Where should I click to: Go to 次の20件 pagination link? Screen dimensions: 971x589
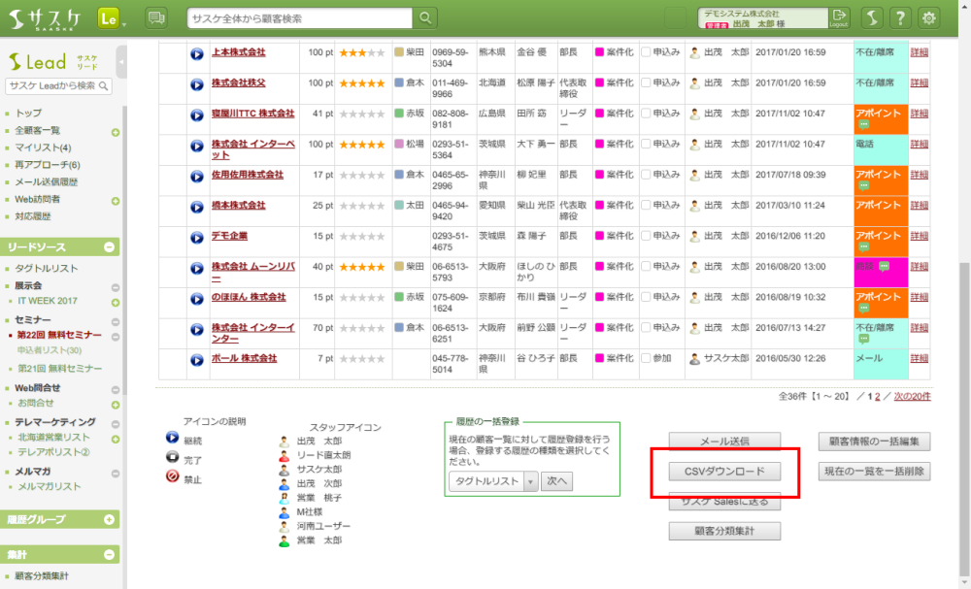(x=912, y=397)
